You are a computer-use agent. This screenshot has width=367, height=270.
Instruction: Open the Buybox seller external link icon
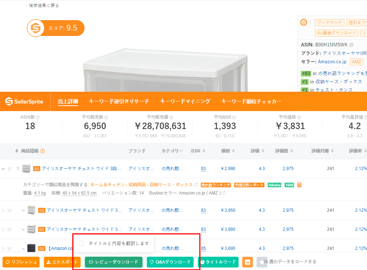pos(224,193)
